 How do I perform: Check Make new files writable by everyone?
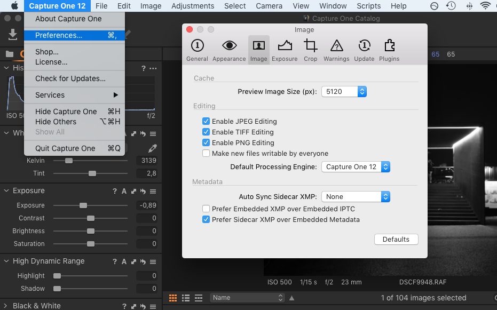click(x=206, y=153)
